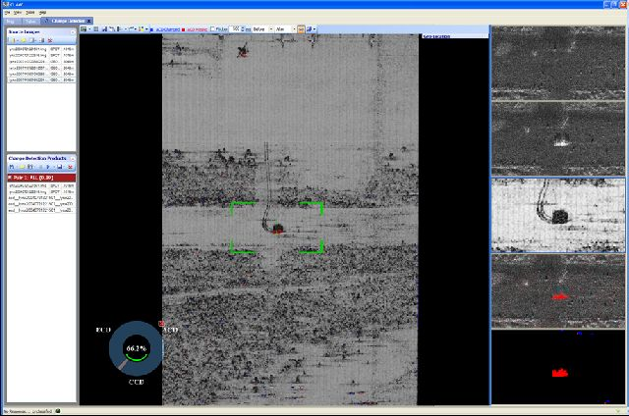Collapse the red Pair 1: ALL row
Image resolution: width=629 pixels, height=416 pixels.
click(10, 178)
